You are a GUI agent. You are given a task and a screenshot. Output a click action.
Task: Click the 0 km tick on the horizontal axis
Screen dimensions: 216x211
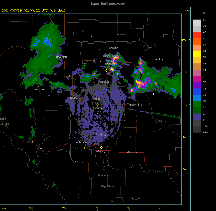[97, 207]
